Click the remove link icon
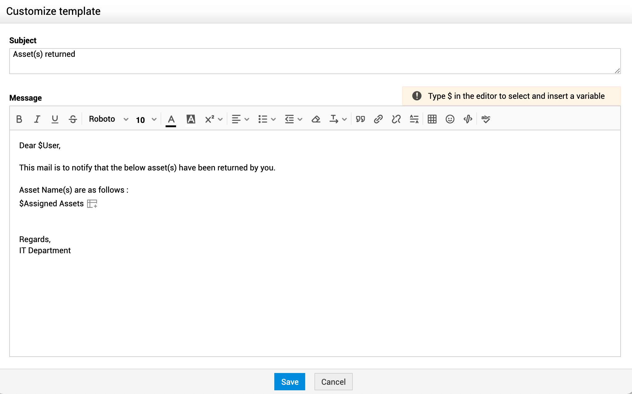632x394 pixels. tap(396, 119)
